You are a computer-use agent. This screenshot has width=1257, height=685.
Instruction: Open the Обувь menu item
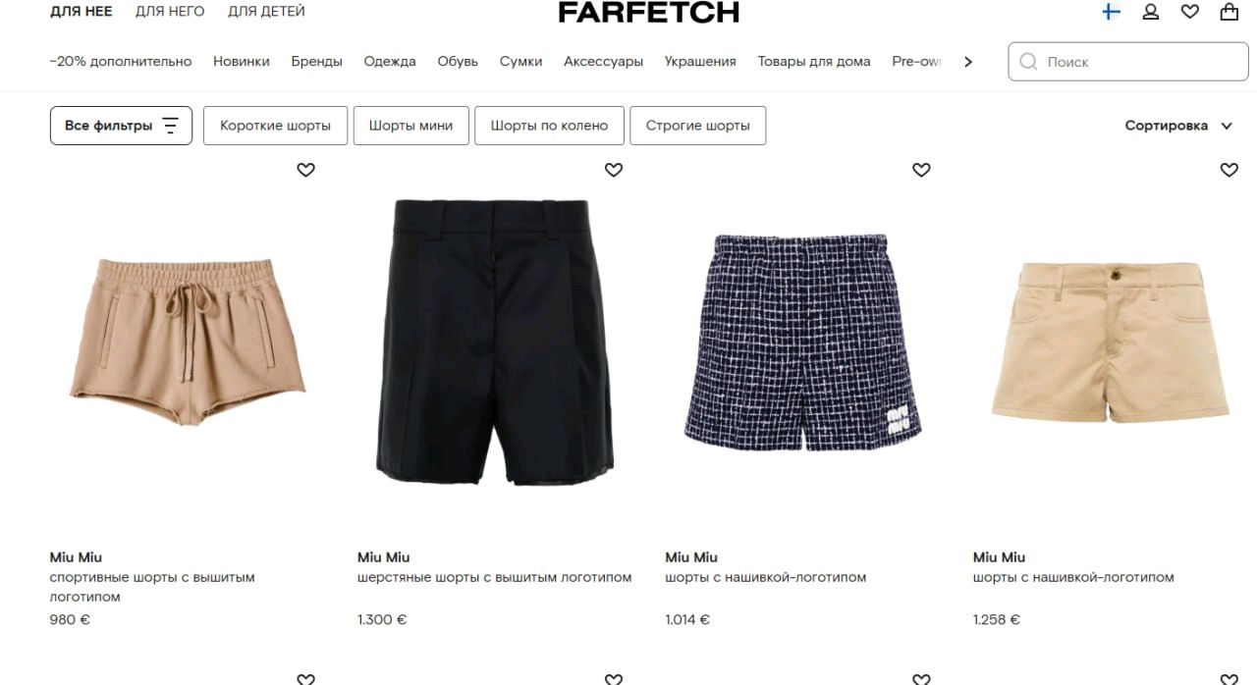click(x=458, y=62)
